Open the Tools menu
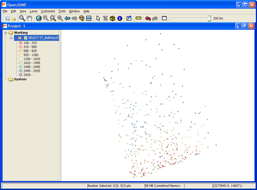Viewport: 257px width, 190px height. (x=62, y=11)
